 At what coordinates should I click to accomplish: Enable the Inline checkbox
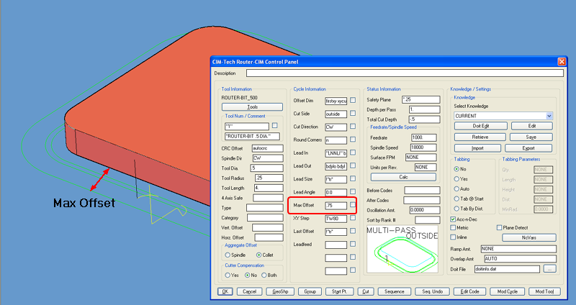click(453, 237)
